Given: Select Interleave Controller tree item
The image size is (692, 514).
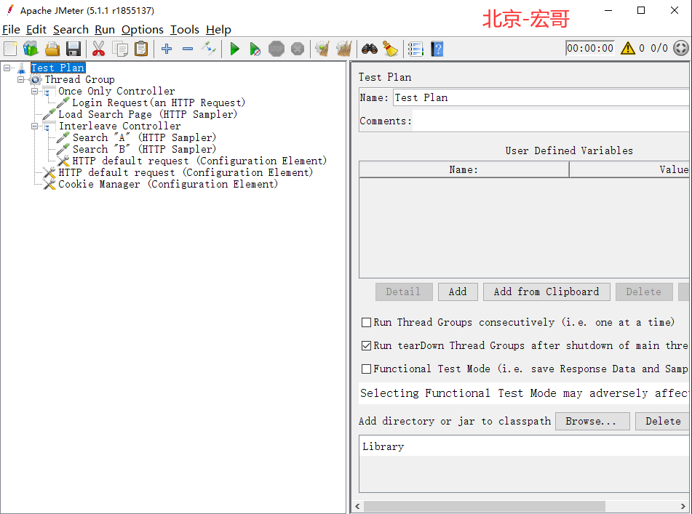Looking at the screenshot, I should click(119, 126).
